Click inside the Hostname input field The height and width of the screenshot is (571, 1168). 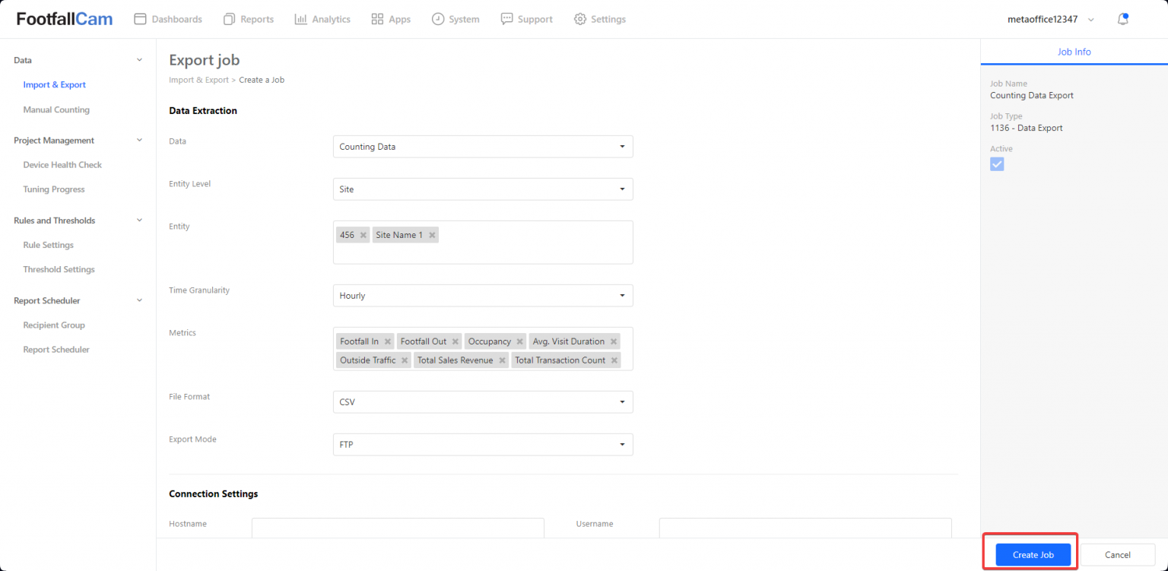pos(398,528)
